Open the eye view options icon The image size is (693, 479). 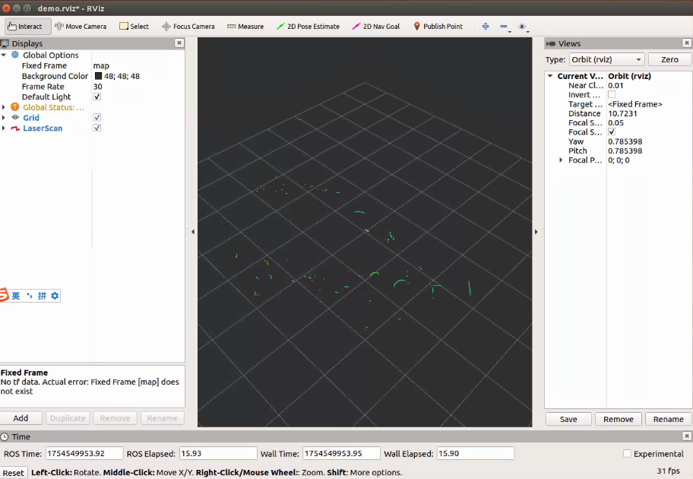point(522,27)
